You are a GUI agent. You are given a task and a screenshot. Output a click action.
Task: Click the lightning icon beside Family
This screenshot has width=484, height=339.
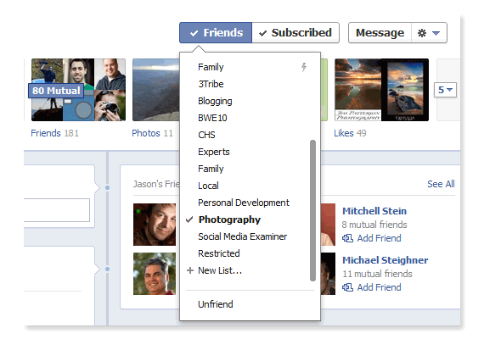click(304, 67)
